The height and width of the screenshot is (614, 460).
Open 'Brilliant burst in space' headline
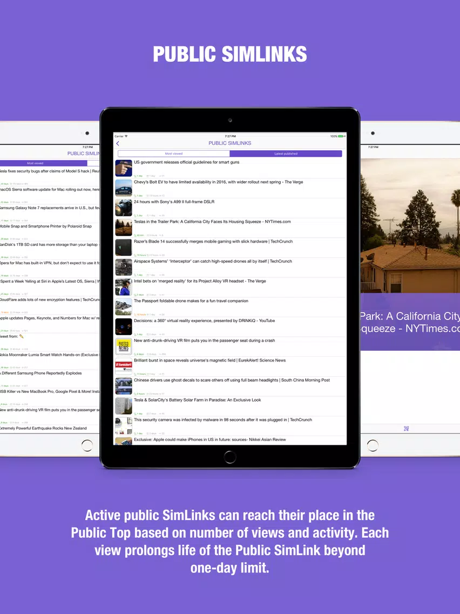(x=209, y=361)
